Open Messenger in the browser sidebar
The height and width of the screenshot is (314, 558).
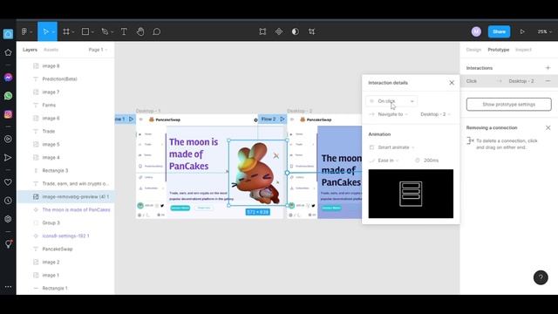[8, 78]
